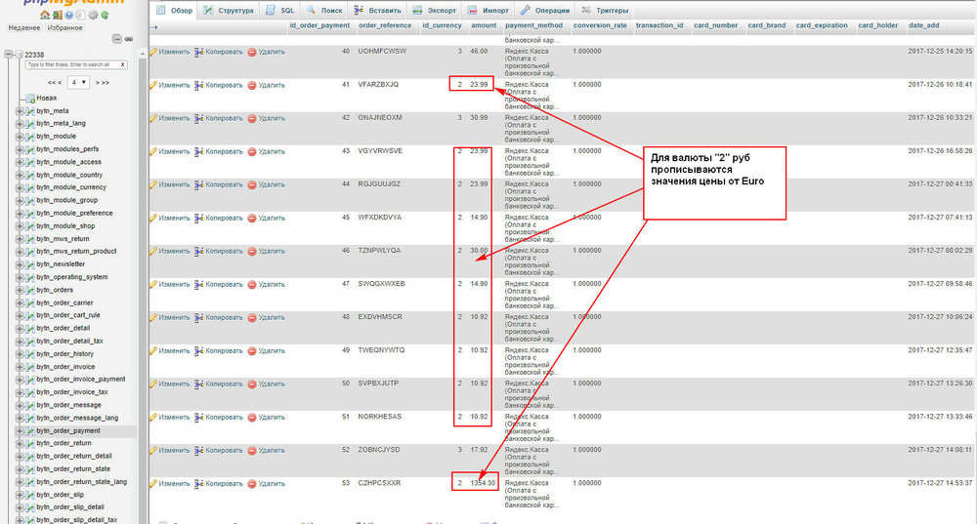Click pencil icon in row ZOBNCJYSD
The width and height of the screenshot is (977, 524).
point(153,450)
